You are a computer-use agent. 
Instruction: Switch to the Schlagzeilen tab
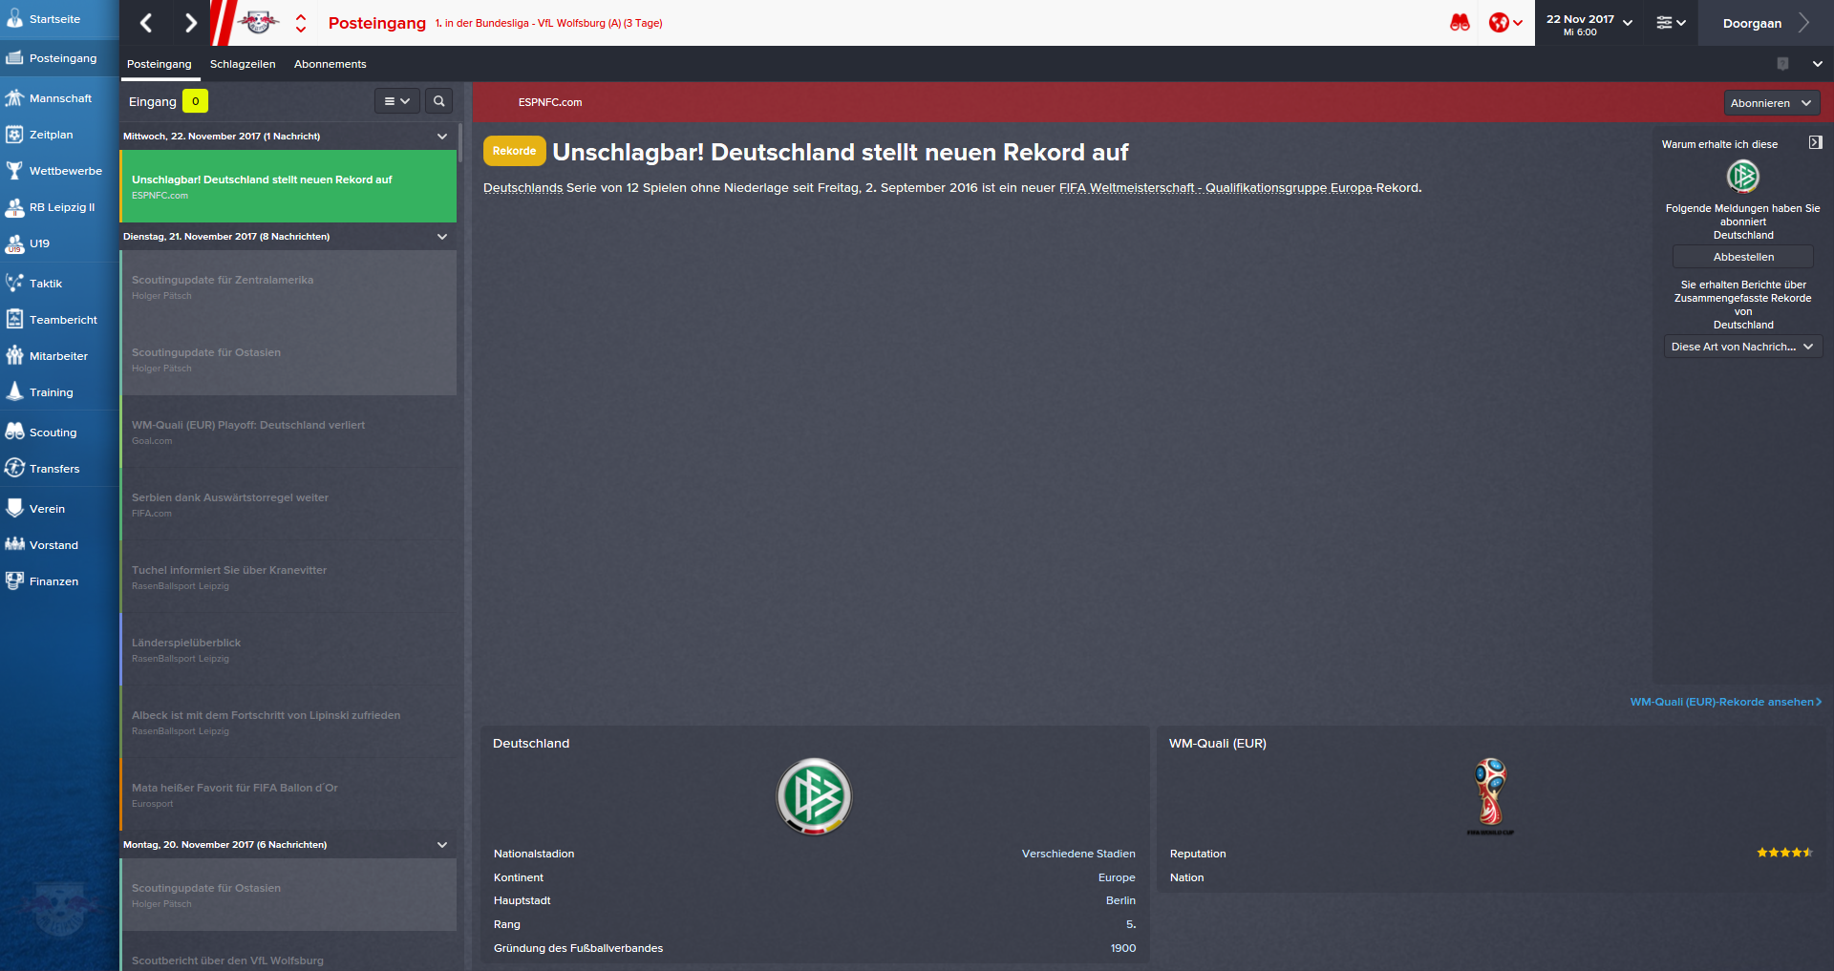click(243, 64)
